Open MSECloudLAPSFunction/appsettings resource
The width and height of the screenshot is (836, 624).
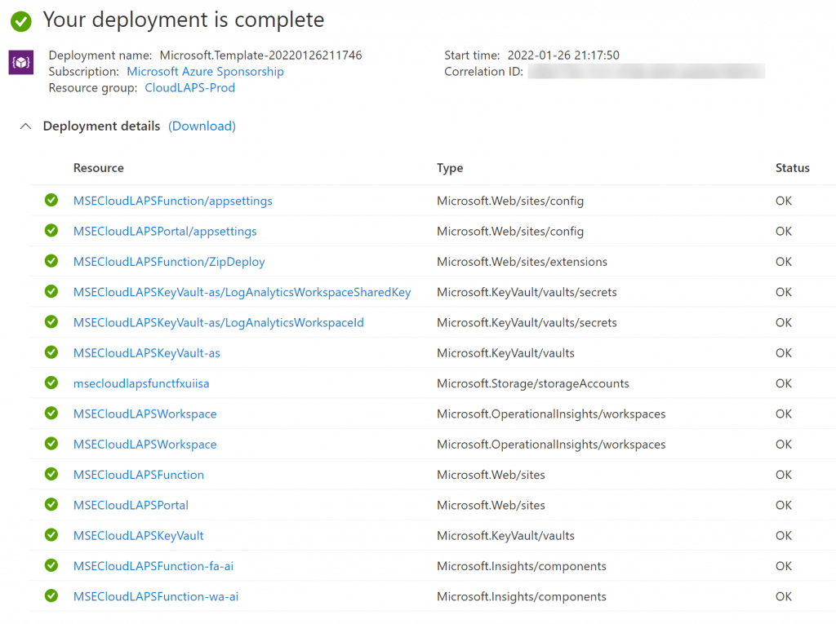[173, 201]
